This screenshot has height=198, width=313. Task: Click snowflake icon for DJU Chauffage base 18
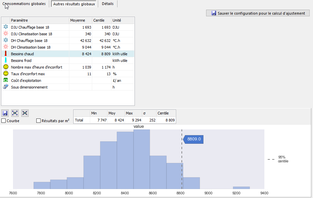tap(6, 27)
